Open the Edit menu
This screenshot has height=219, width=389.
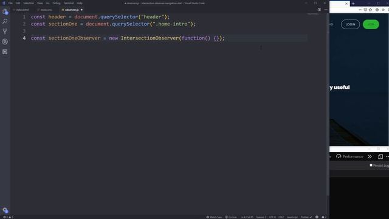tap(18, 3)
